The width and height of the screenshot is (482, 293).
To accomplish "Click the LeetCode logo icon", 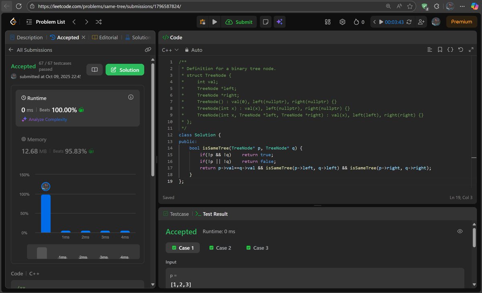I will coord(13,22).
